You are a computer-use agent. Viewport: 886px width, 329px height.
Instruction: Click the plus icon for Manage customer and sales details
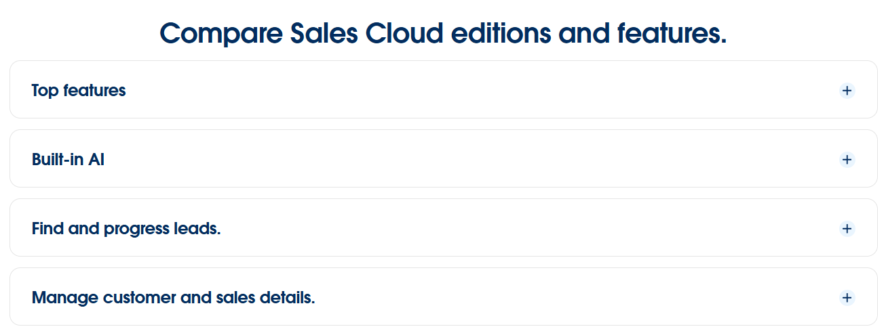pyautogui.click(x=847, y=298)
